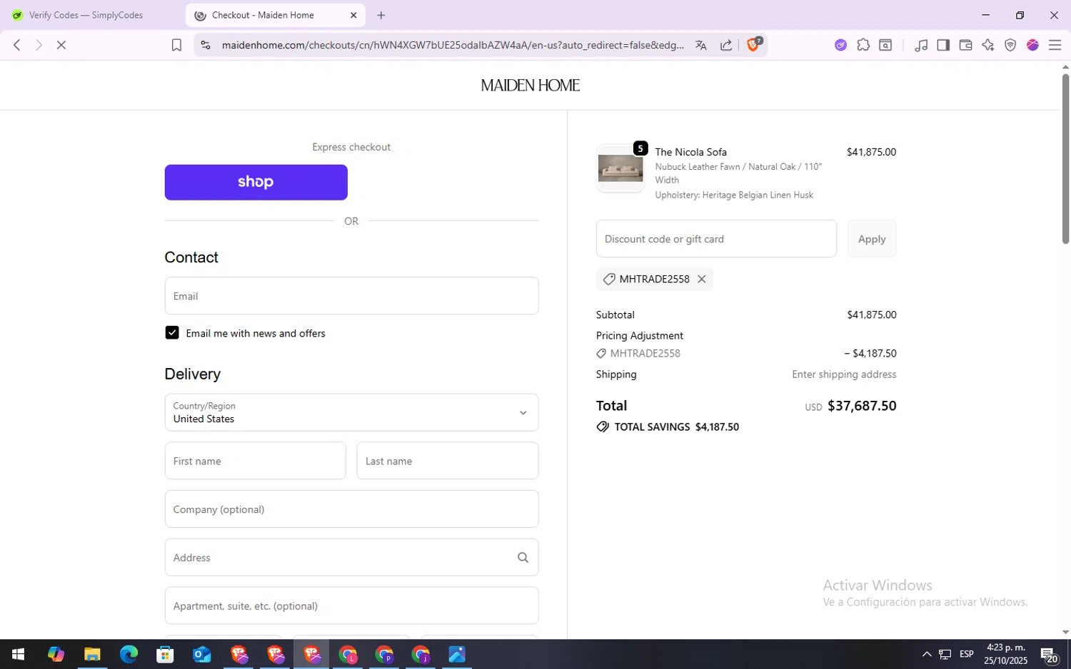
Task: Open a new tab with the plus button
Action: [x=381, y=15]
